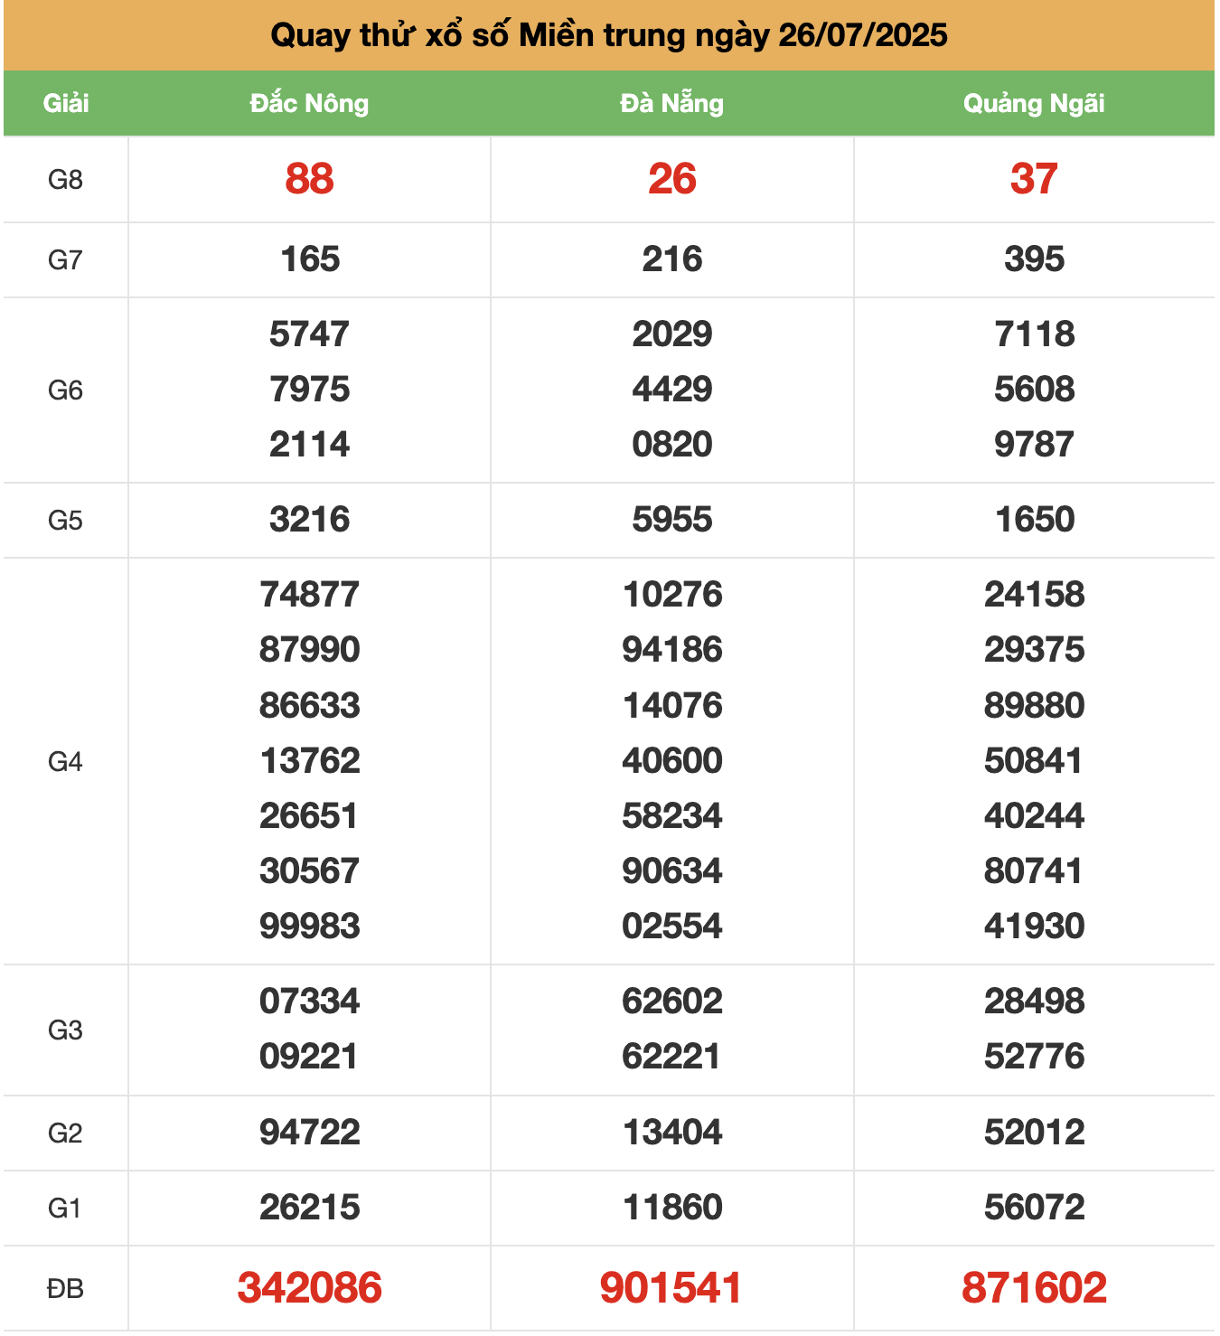
Task: Select the G4 number 89880
Action: [x=1034, y=706]
